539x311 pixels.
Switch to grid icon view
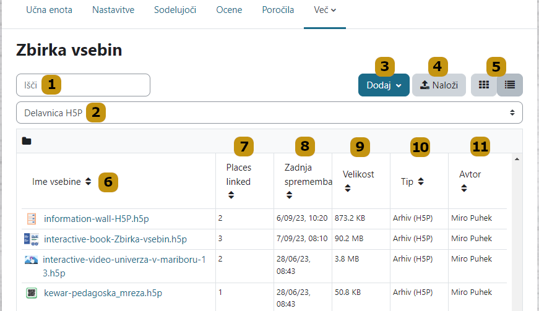(x=484, y=85)
